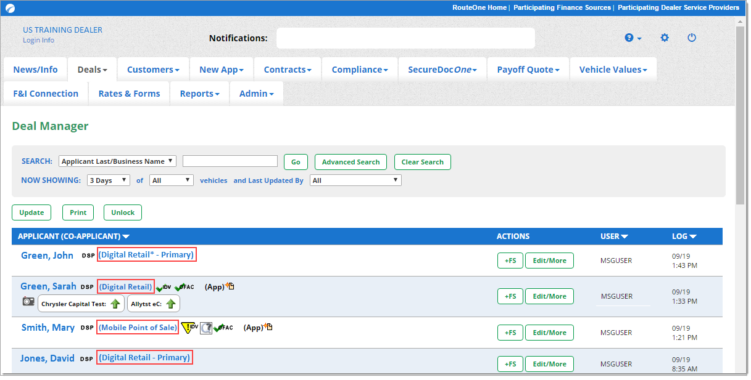The image size is (751, 380).
Task: Click the Digital Retail* - Primary link
Action: coord(147,254)
